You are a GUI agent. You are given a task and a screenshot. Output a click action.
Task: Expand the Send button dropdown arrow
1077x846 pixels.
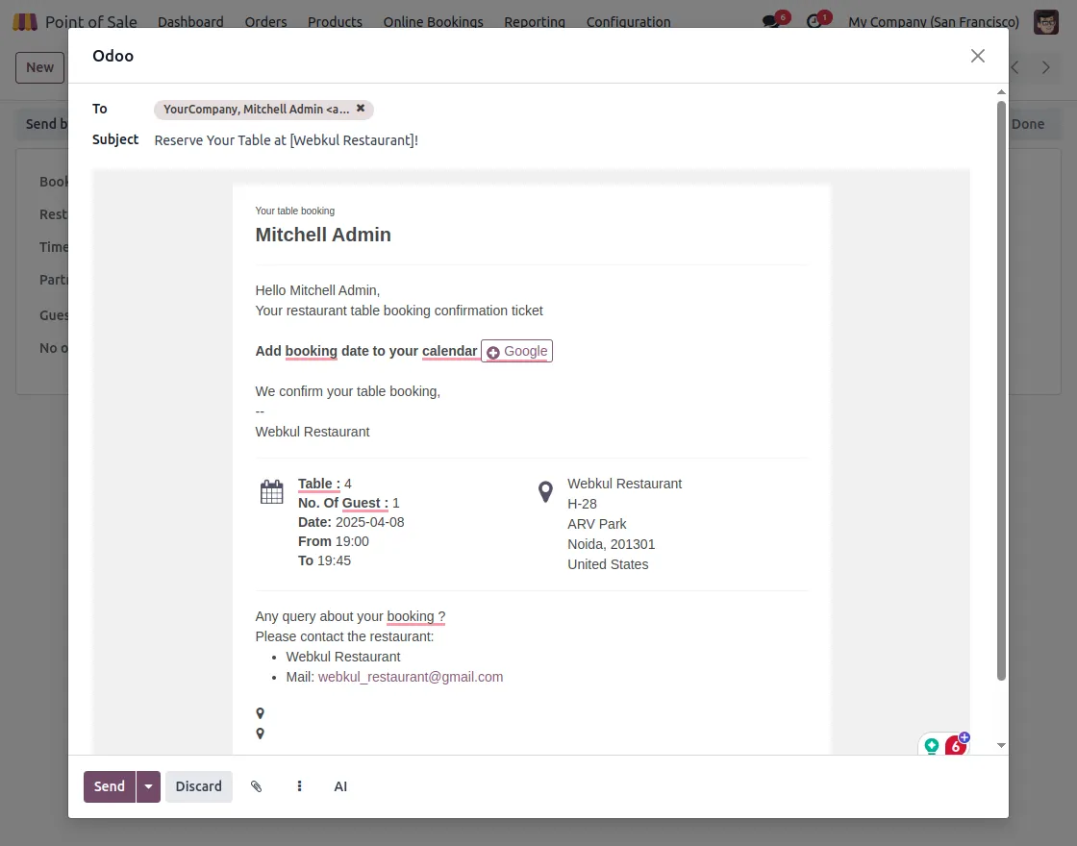tap(149, 786)
